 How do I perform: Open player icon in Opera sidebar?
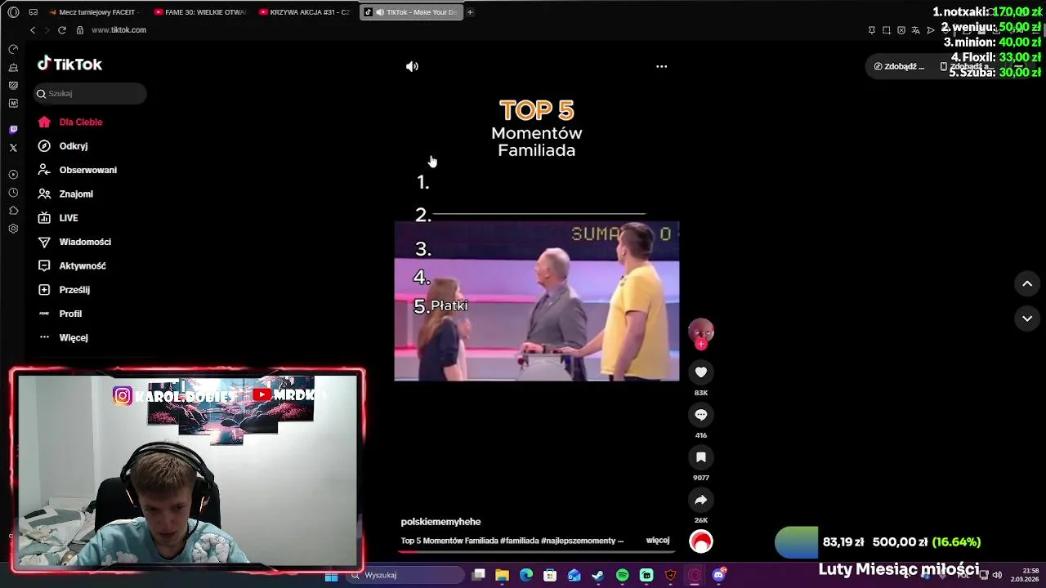coord(13,175)
